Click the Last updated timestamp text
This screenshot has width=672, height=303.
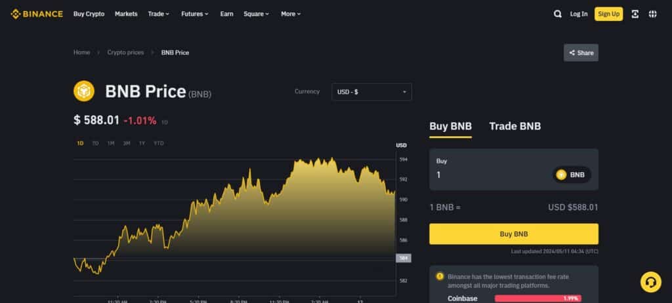[x=555, y=252]
